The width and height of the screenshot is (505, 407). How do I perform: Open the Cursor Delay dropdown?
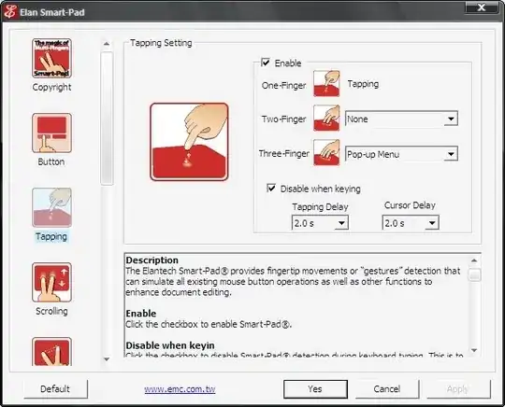pos(411,222)
